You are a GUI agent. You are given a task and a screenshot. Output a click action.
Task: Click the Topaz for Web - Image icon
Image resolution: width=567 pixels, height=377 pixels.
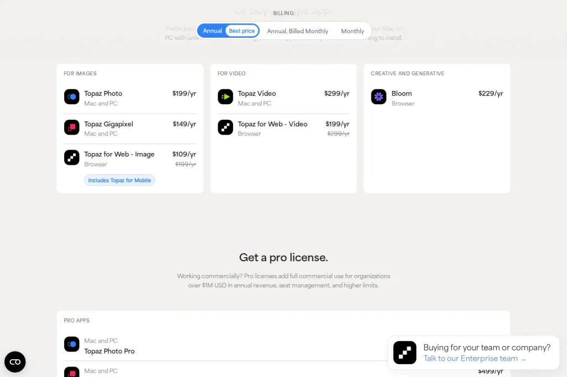coord(71,157)
